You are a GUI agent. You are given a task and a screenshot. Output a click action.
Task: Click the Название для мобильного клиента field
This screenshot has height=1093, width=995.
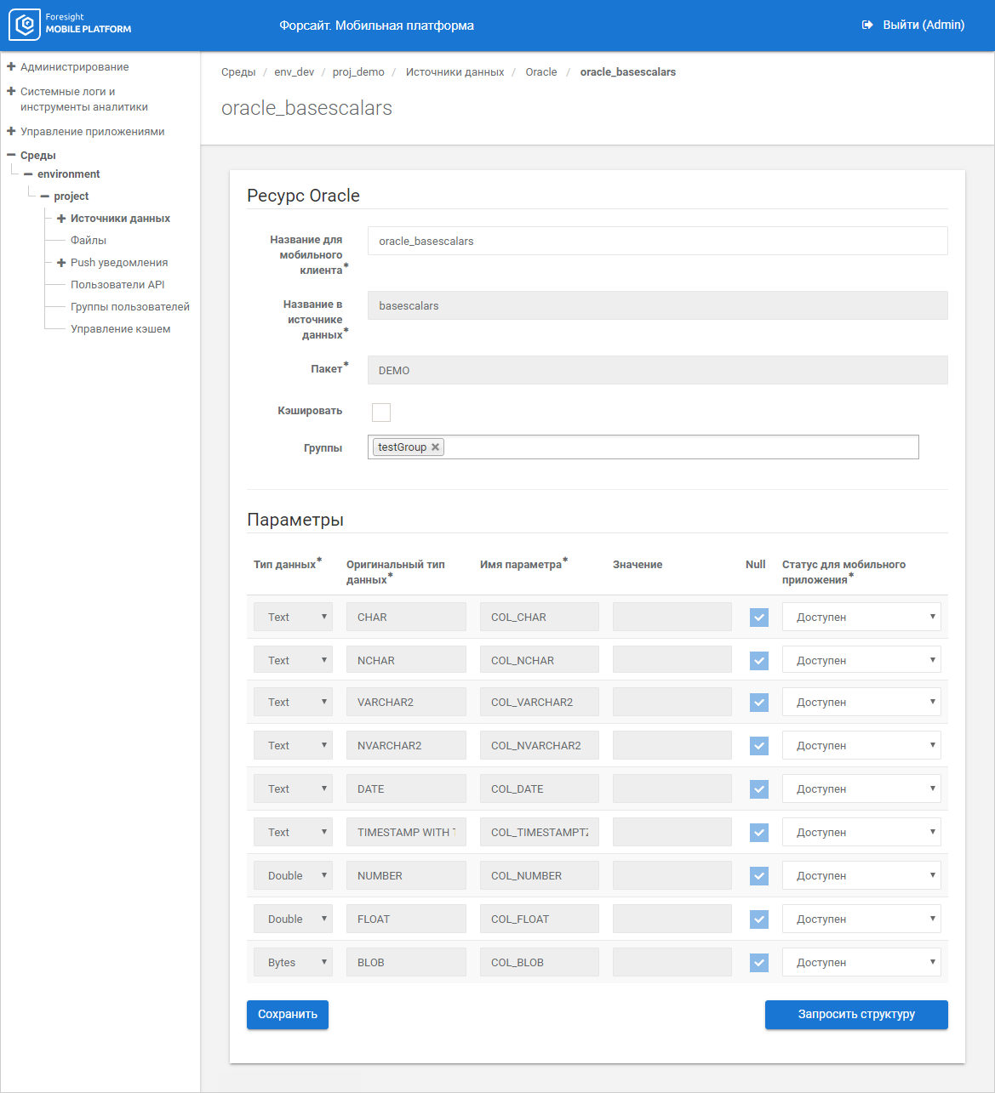click(x=657, y=241)
